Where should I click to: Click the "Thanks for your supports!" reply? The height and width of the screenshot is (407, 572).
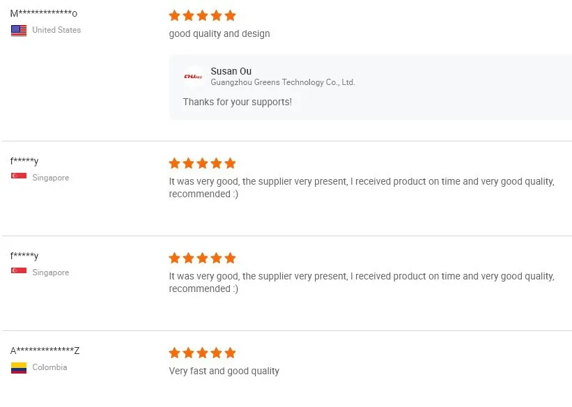tap(237, 102)
